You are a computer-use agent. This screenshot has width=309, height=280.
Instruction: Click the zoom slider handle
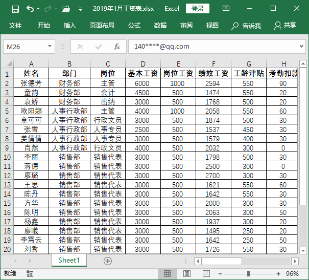[248, 273]
